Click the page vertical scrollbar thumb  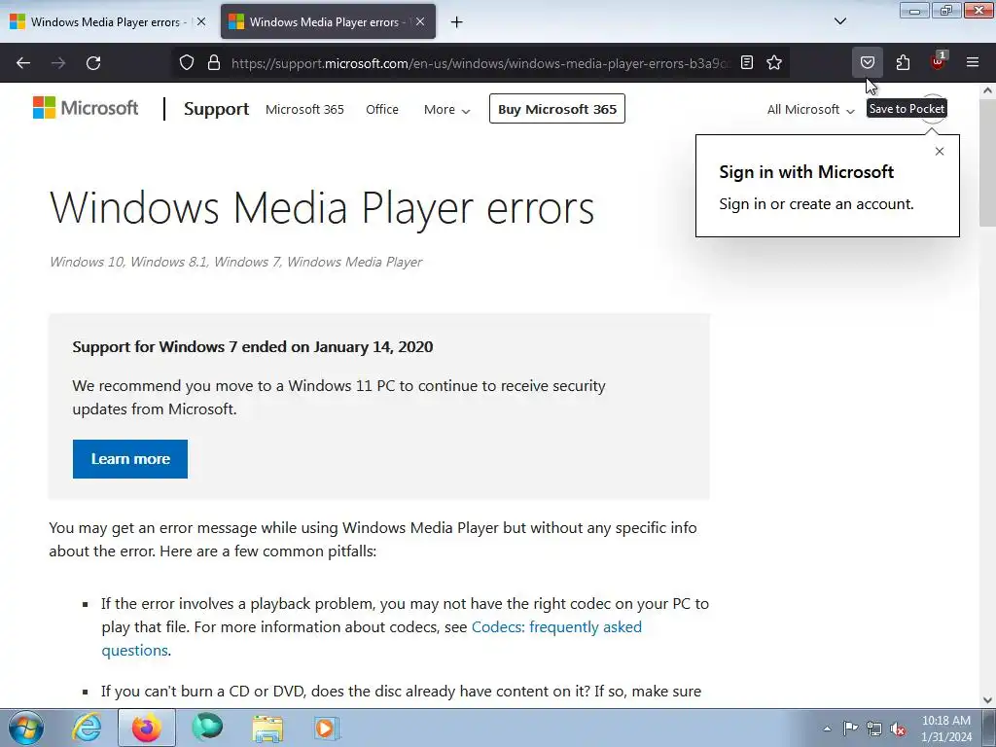[988, 162]
